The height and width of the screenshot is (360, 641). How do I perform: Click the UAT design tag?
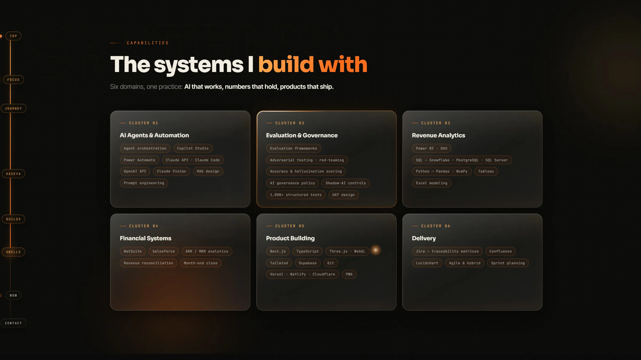tap(343, 195)
